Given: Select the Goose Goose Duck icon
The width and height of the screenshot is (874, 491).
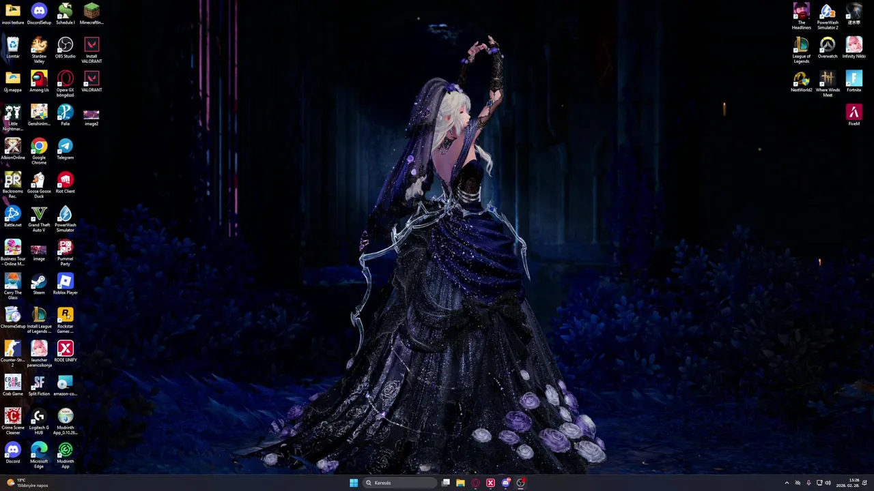Looking at the screenshot, I should tap(39, 185).
